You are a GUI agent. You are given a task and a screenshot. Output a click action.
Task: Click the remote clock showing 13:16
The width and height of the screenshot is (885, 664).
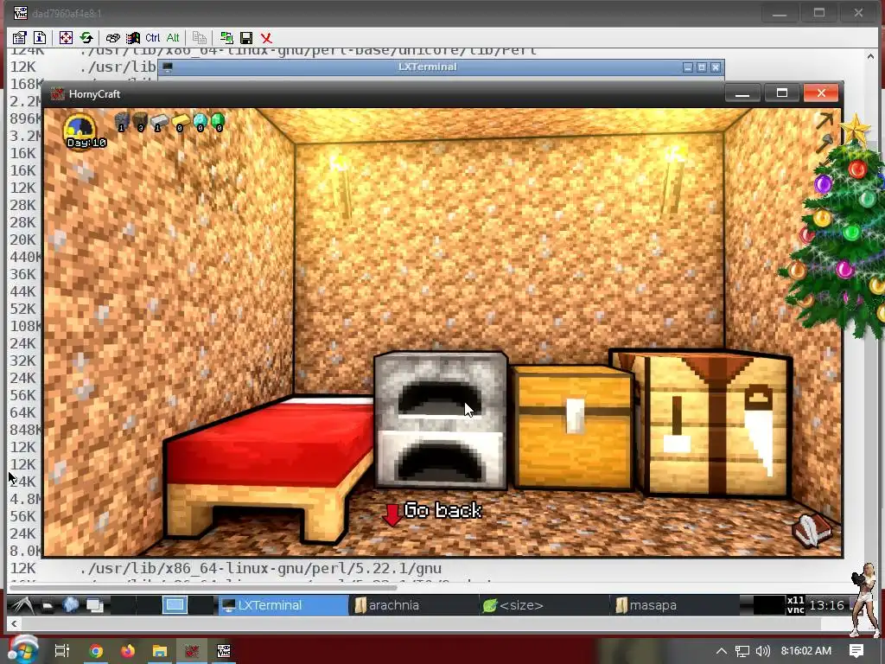click(x=827, y=605)
